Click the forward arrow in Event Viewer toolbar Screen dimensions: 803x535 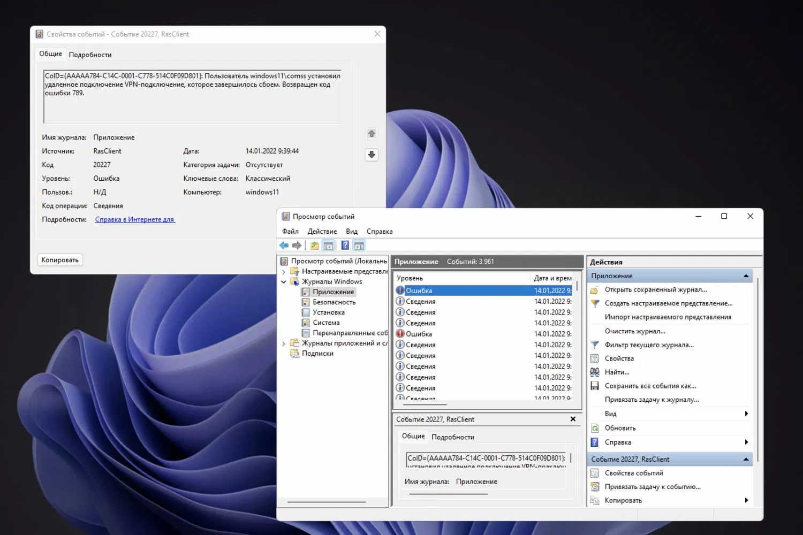(x=297, y=246)
